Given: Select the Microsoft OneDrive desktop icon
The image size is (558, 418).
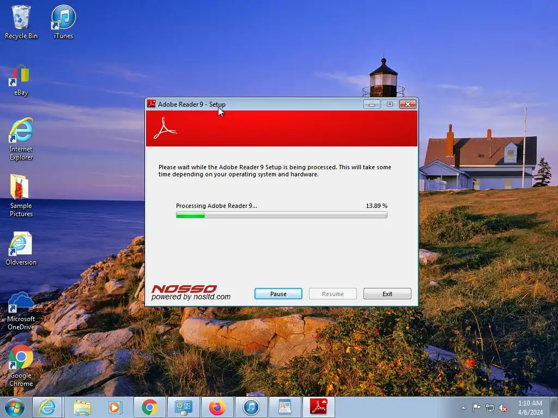Looking at the screenshot, I should point(21,311).
